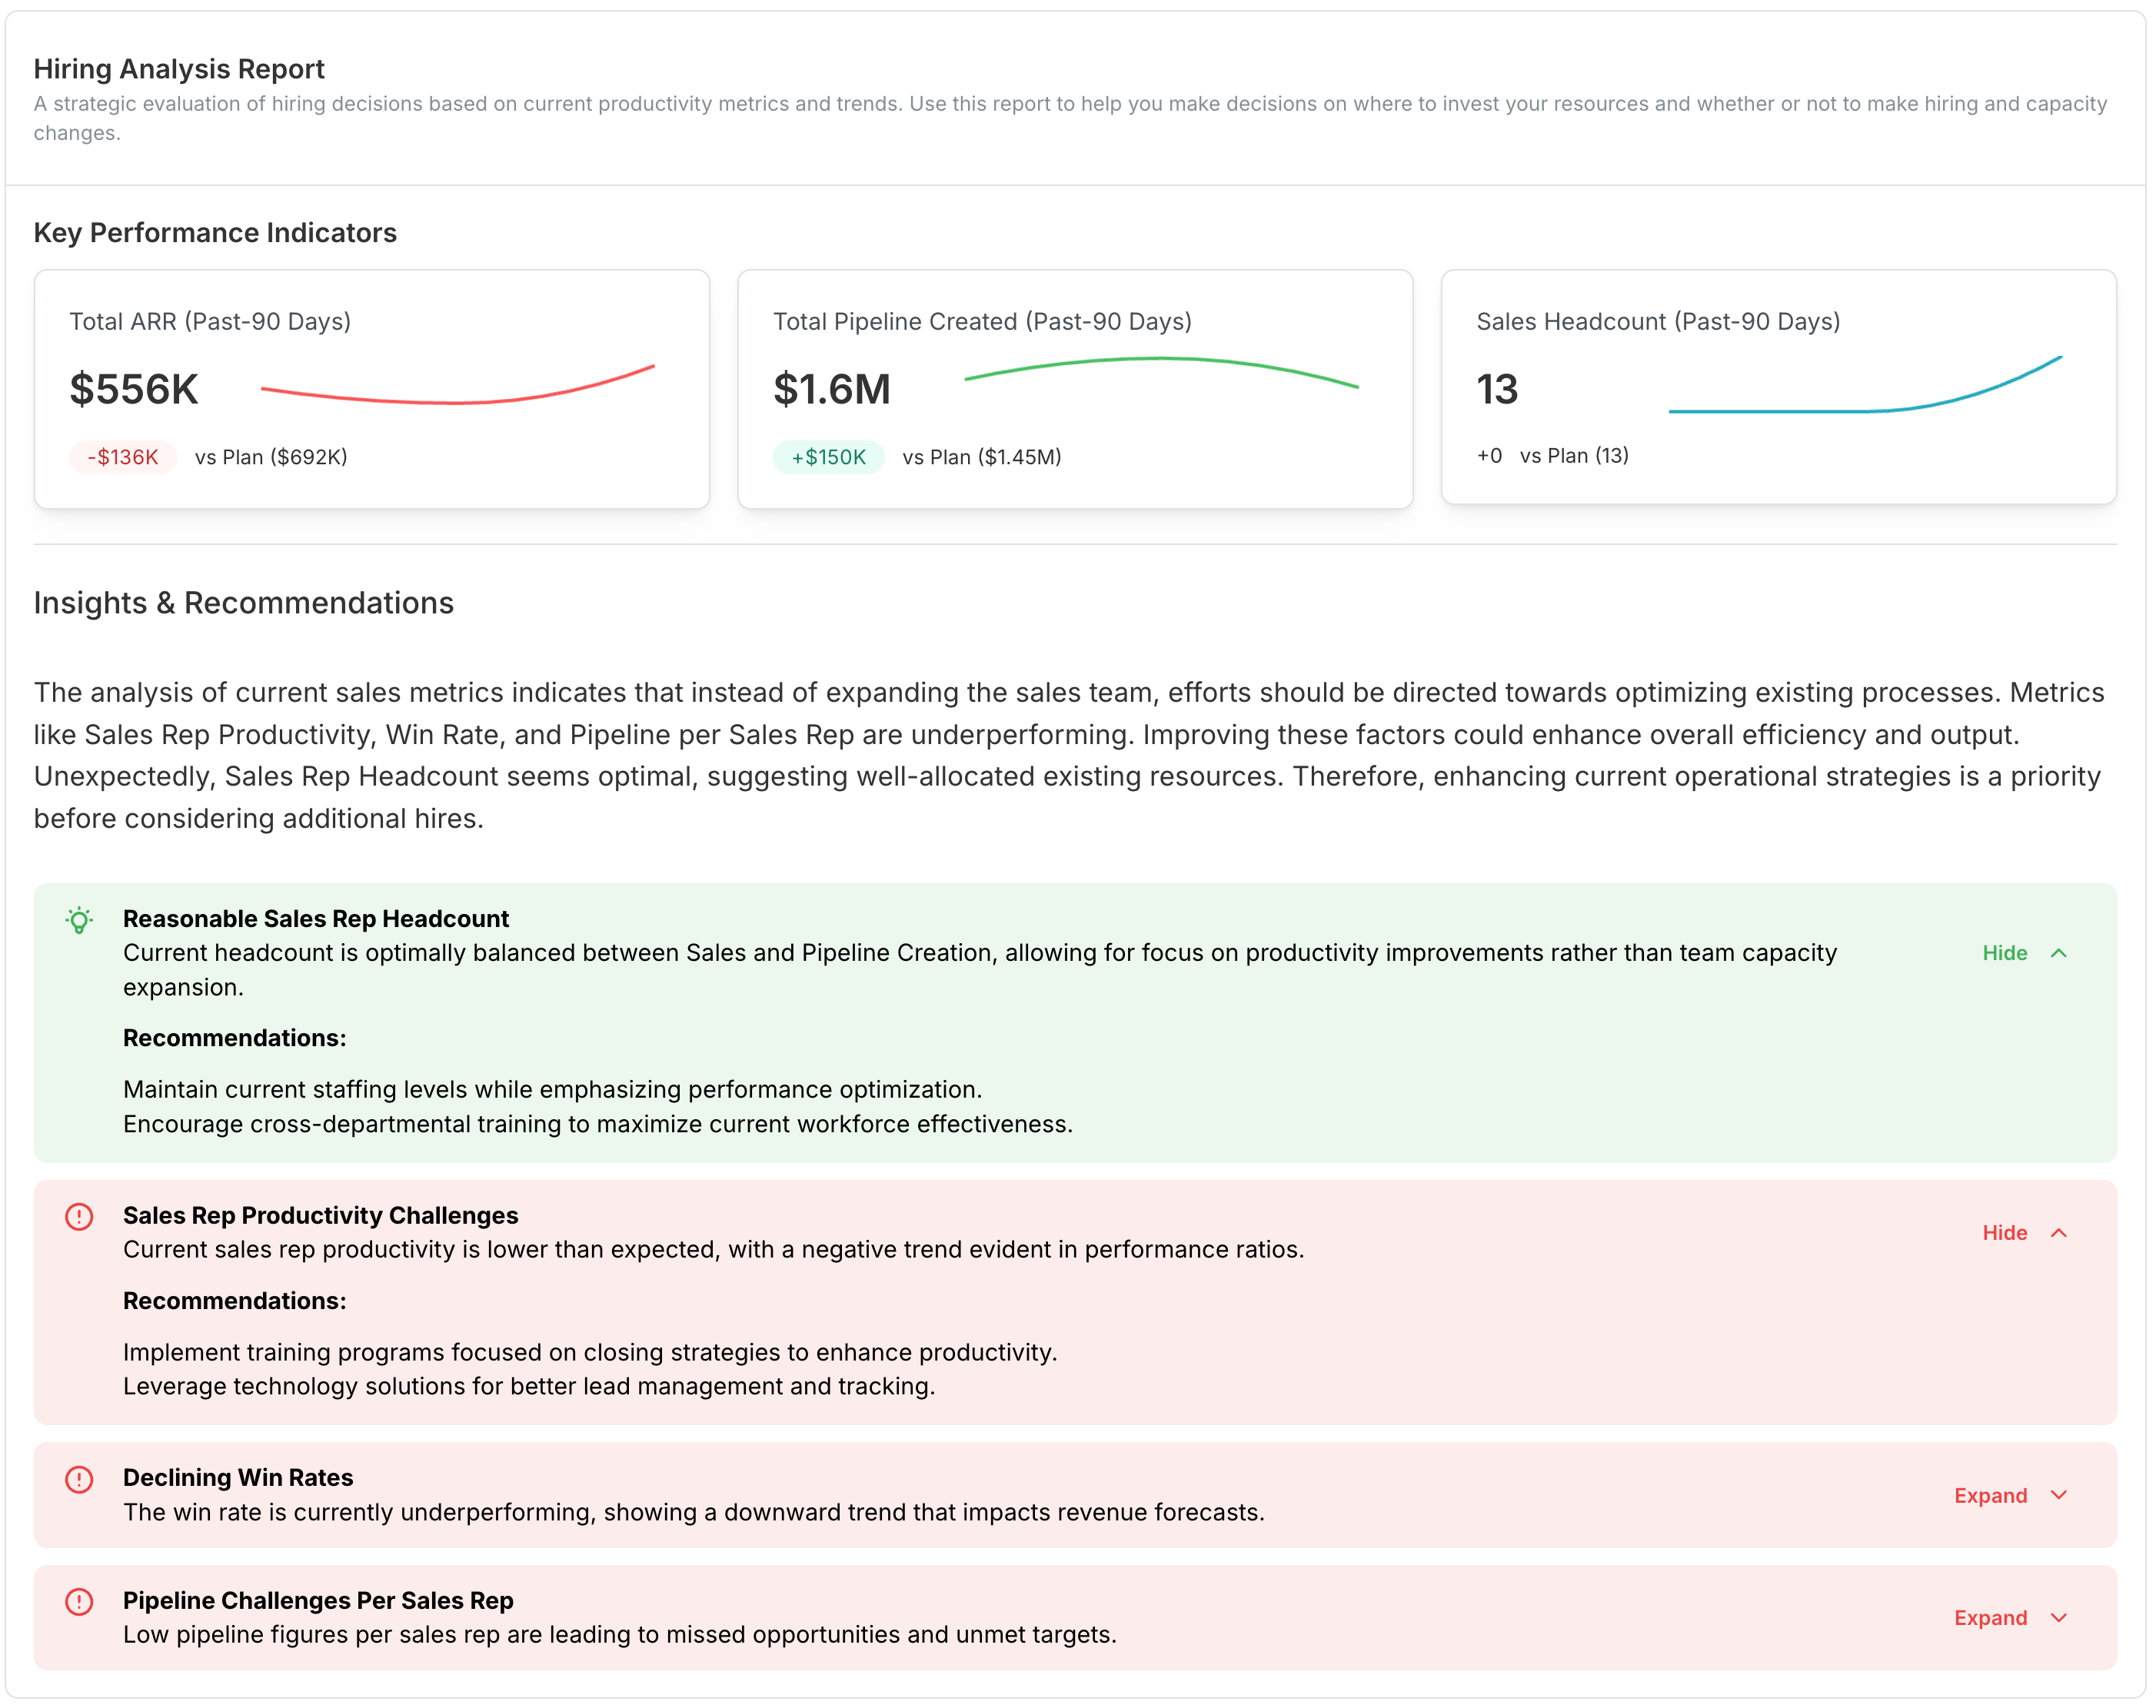Click the 'Insights & Recommendations' heading
The height and width of the screenshot is (1708, 2156).
pyautogui.click(x=243, y=603)
